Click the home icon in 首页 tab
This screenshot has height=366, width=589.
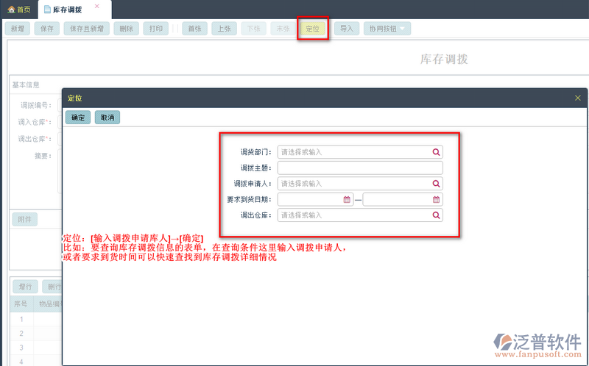[11, 10]
